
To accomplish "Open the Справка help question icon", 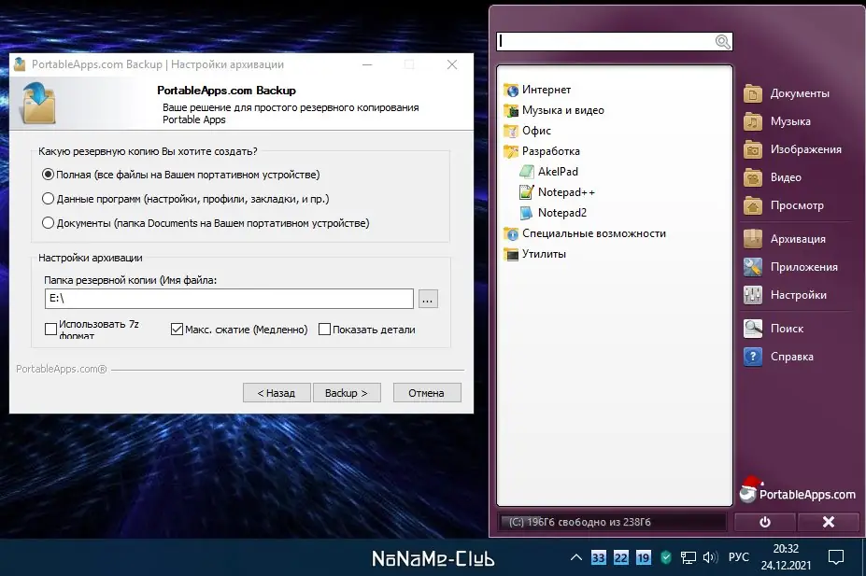I will (x=752, y=357).
